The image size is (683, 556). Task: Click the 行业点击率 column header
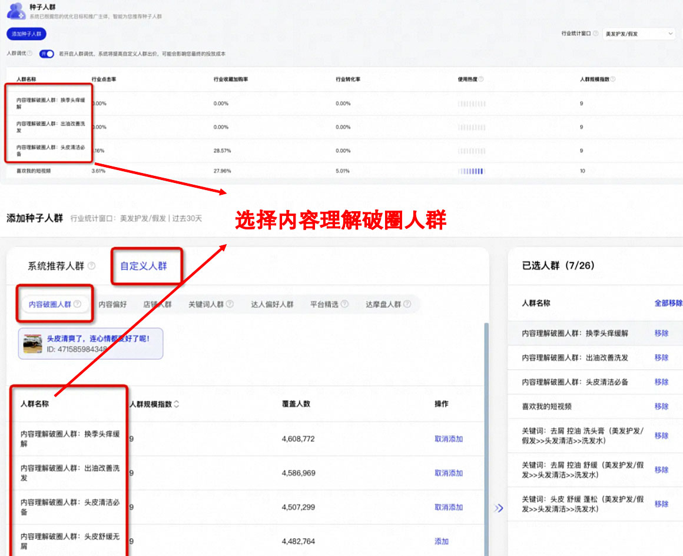[104, 79]
